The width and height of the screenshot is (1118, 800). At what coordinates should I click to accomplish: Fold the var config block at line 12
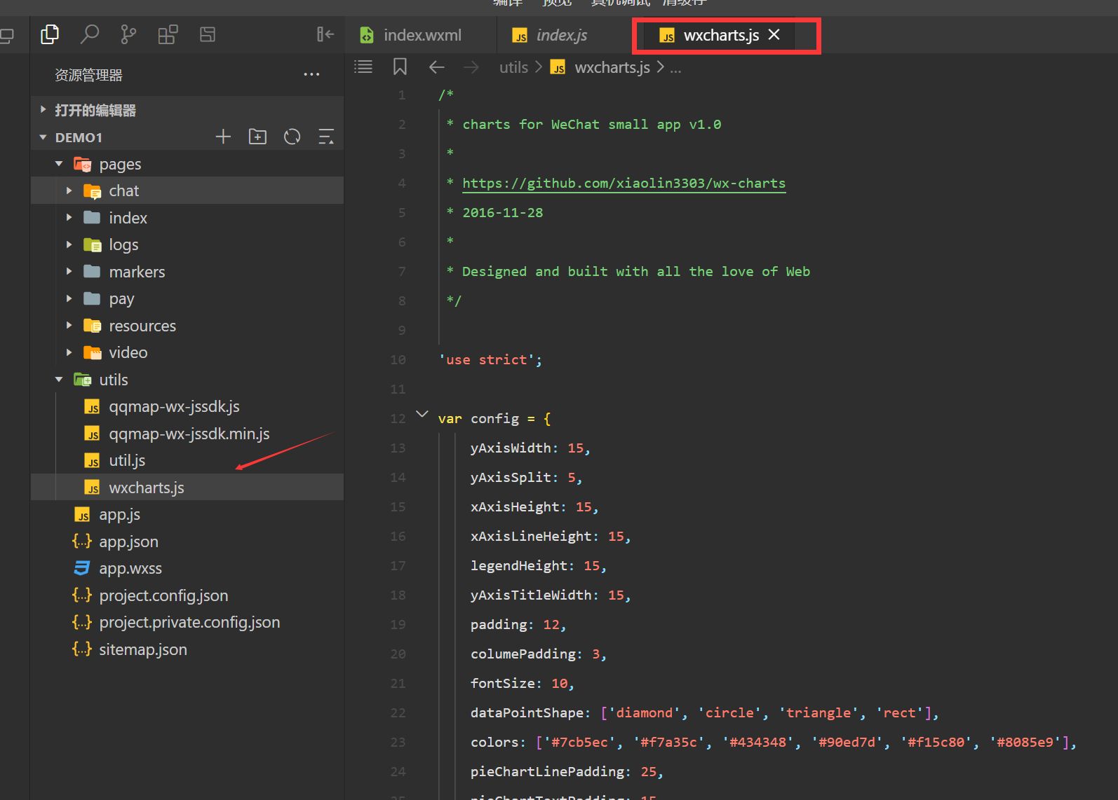pos(422,414)
